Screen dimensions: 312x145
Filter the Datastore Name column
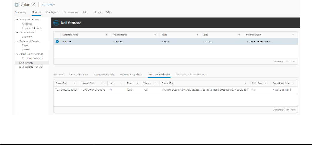pyautogui.click(x=107, y=35)
